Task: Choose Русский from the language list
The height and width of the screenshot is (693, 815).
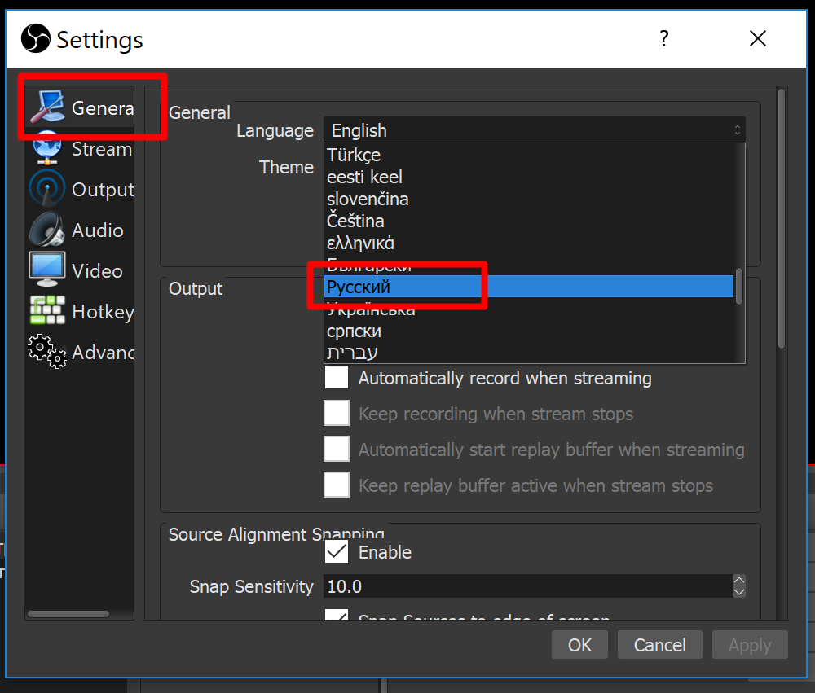Action: click(x=359, y=287)
